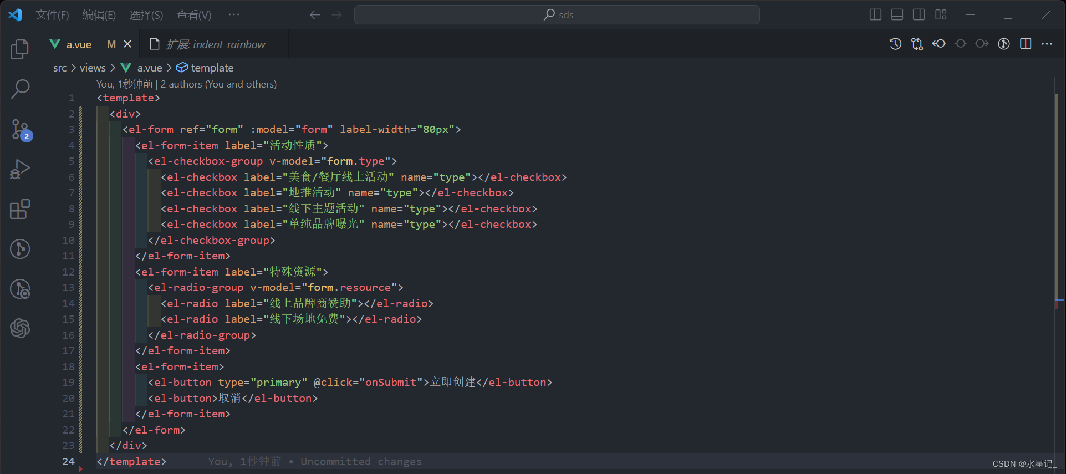Click the VS Code logo icon

tap(16, 15)
